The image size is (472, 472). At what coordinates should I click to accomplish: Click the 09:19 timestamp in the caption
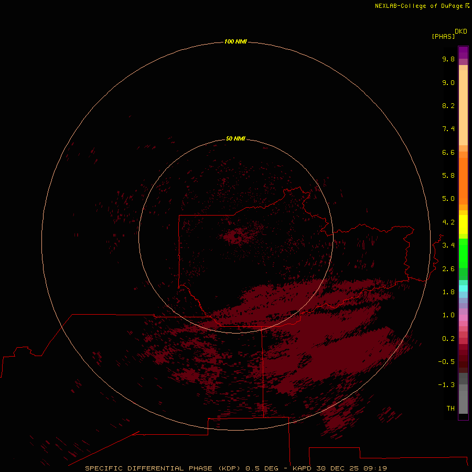375,468
